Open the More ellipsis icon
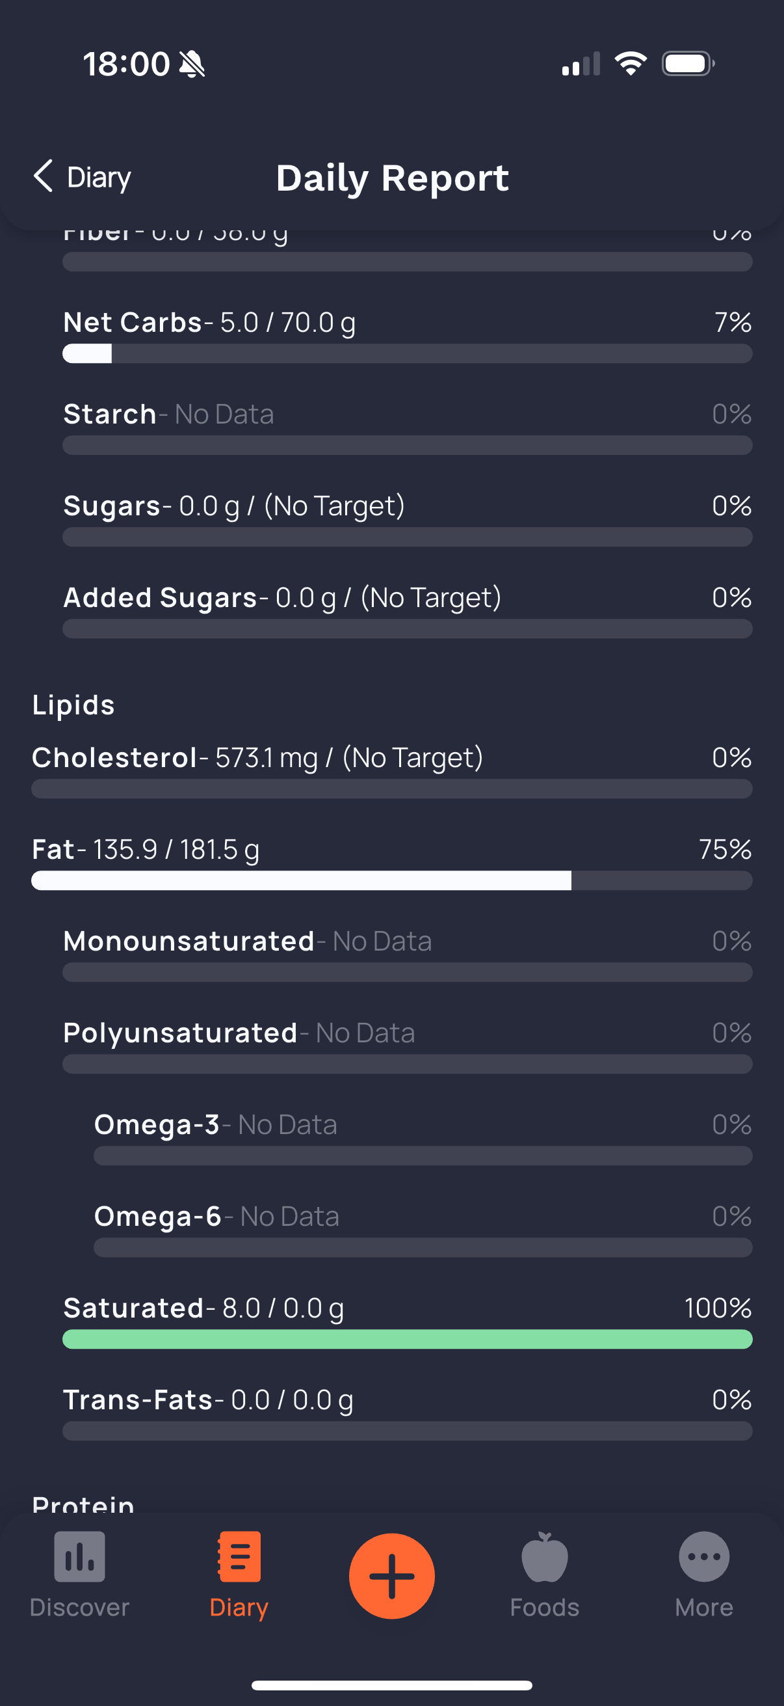The image size is (784, 1706). pyautogui.click(x=704, y=1557)
